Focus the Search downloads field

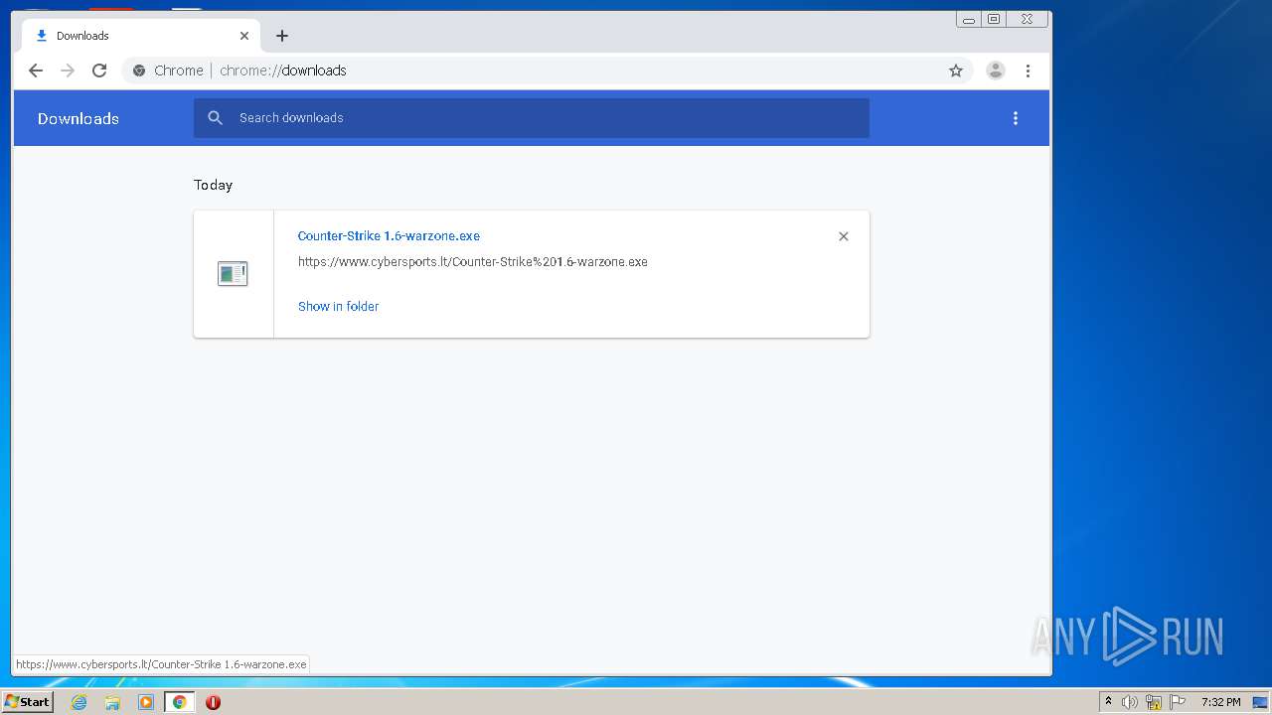(x=532, y=118)
